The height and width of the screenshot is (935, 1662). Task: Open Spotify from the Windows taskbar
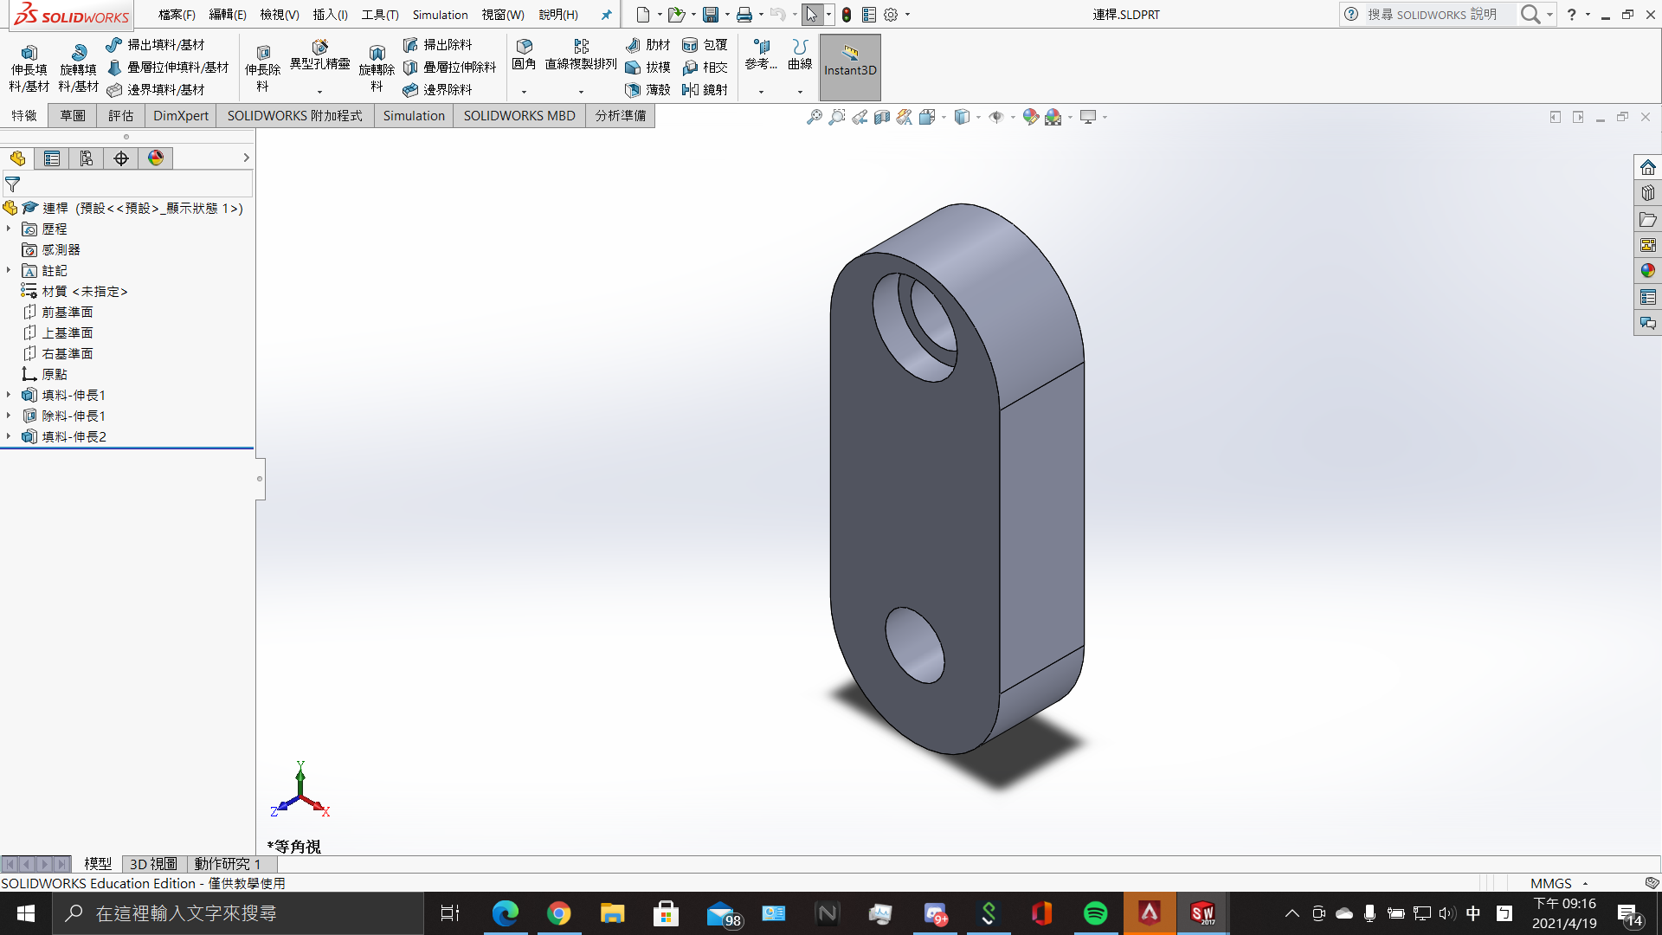tap(1095, 913)
